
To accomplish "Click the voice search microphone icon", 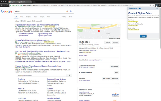I will [67, 11].
